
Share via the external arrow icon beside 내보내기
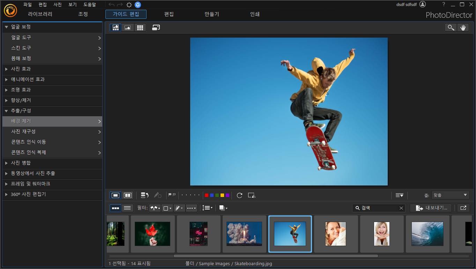463,208
